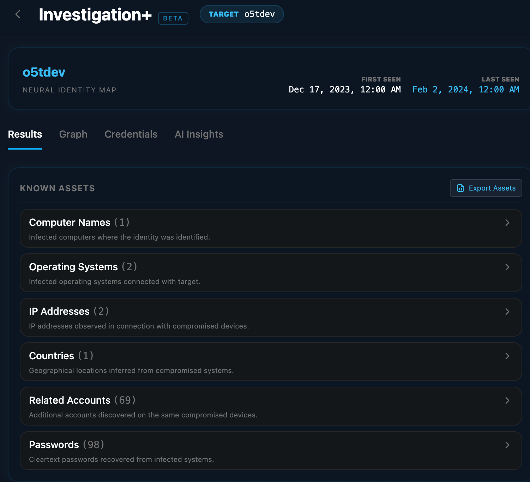Select the Results tab

(x=25, y=134)
